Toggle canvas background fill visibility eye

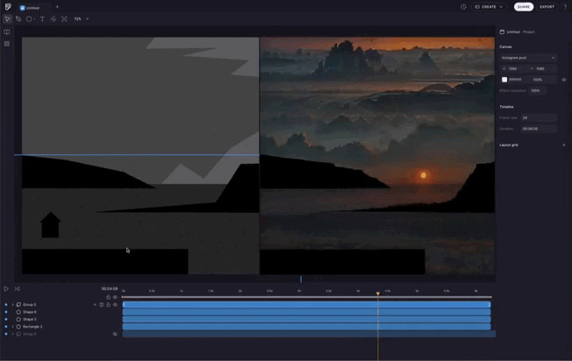[x=564, y=80]
